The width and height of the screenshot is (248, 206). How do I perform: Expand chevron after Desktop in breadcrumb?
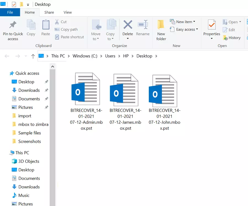pyautogui.click(x=156, y=56)
